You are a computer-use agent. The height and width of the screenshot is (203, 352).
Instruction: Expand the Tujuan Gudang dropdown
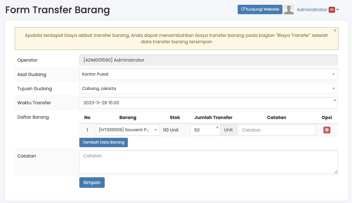tap(208, 88)
